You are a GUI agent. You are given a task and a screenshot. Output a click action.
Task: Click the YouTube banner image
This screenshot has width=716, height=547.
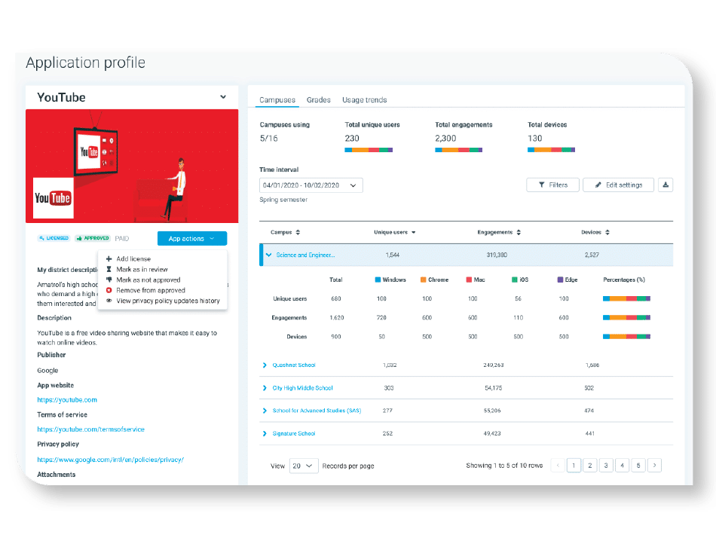(132, 167)
